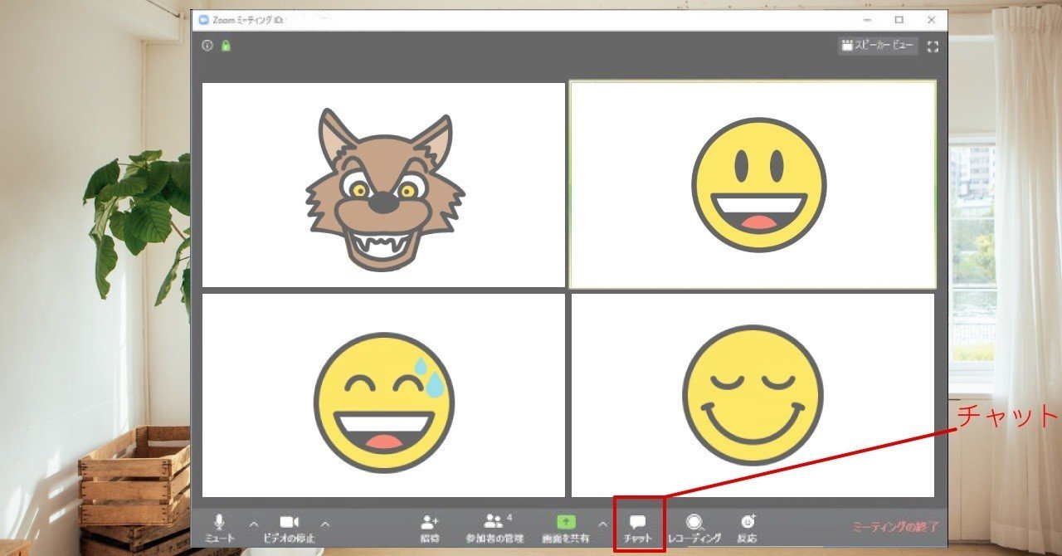The image size is (1062, 556).
Task: Expand the audio options chevron beside ミュート
Action: [x=254, y=524]
